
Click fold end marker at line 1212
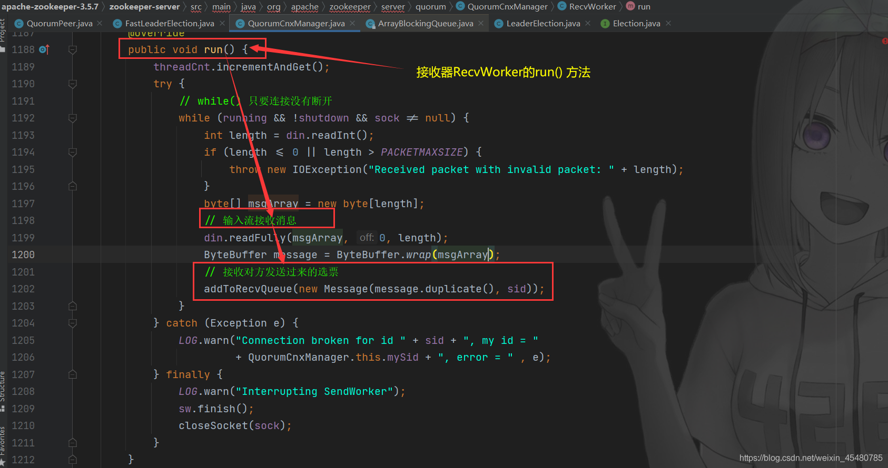tap(73, 460)
